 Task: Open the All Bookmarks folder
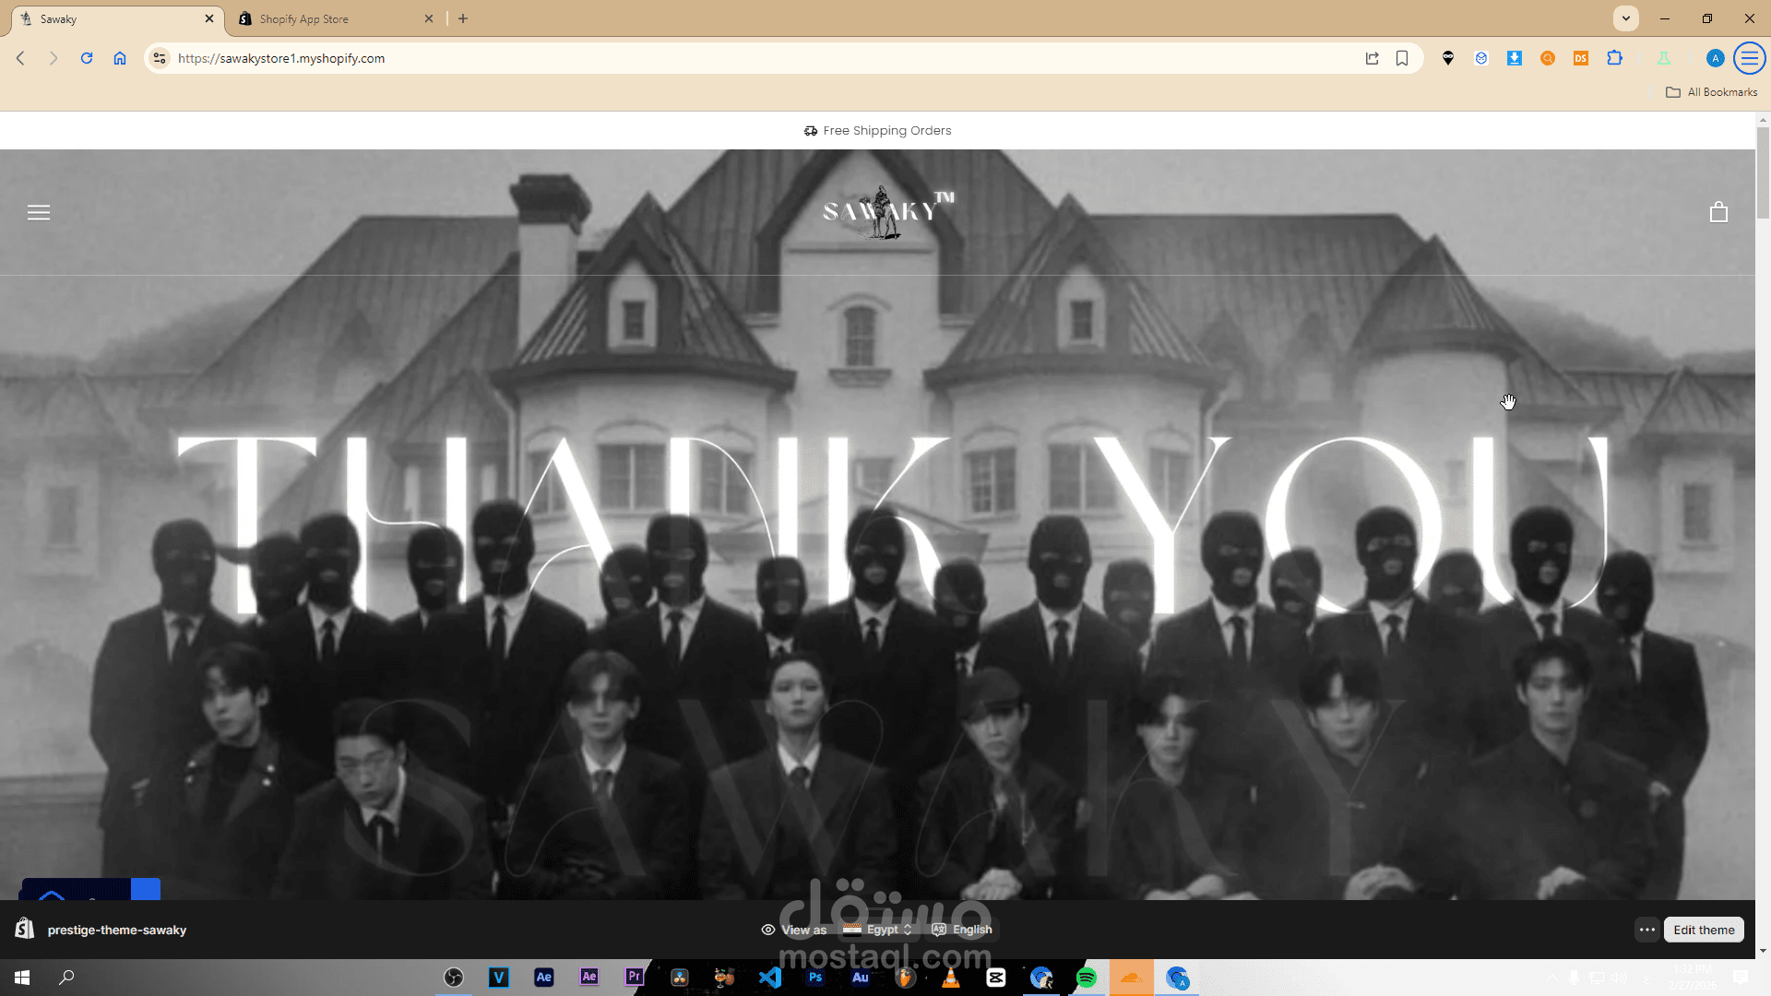1711,92
